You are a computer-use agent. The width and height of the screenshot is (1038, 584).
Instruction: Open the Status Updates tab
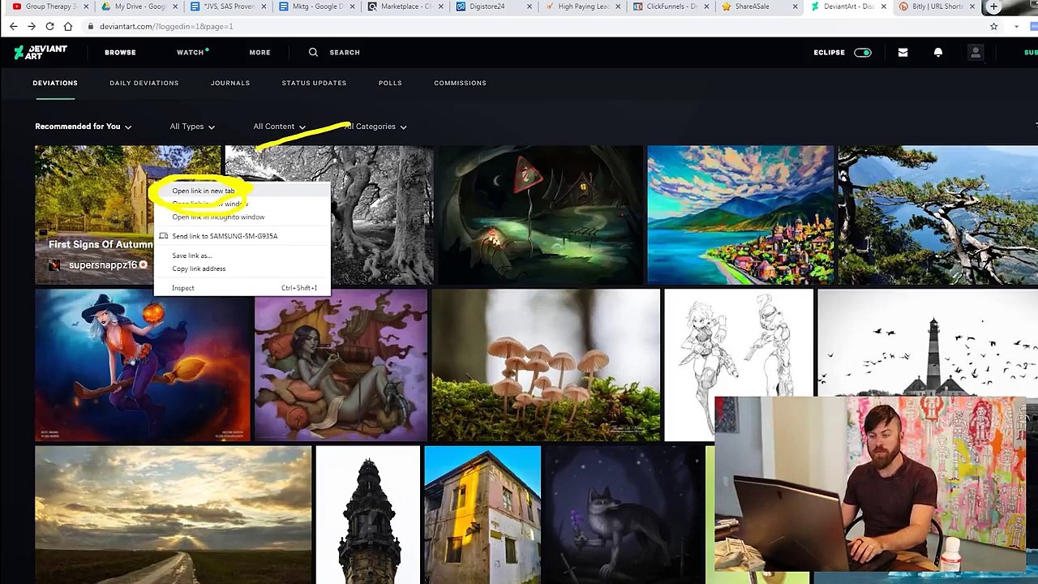314,83
